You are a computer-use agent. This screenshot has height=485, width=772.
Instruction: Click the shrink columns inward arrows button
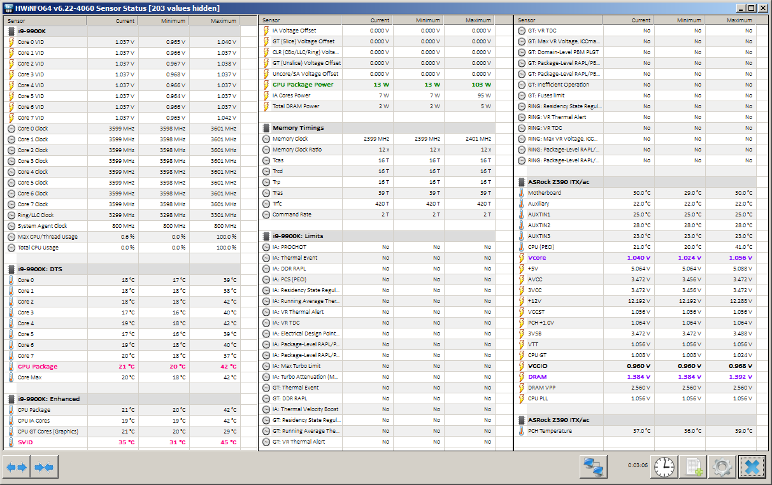click(x=44, y=467)
